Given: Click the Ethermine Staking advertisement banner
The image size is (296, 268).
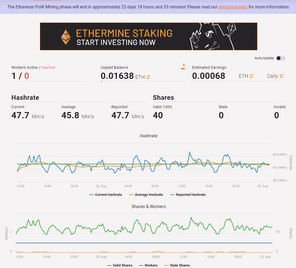Looking at the screenshot, I should click(148, 36).
